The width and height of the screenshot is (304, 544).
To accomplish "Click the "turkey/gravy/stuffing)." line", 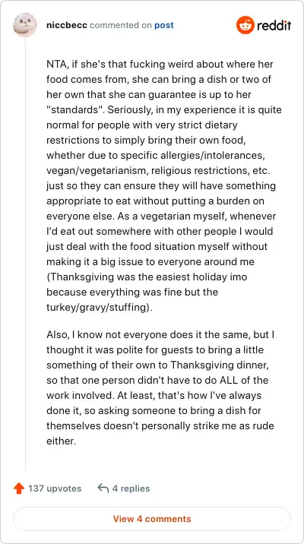I will click(100, 307).
